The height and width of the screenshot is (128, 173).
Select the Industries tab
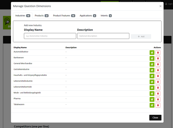coord(22,16)
